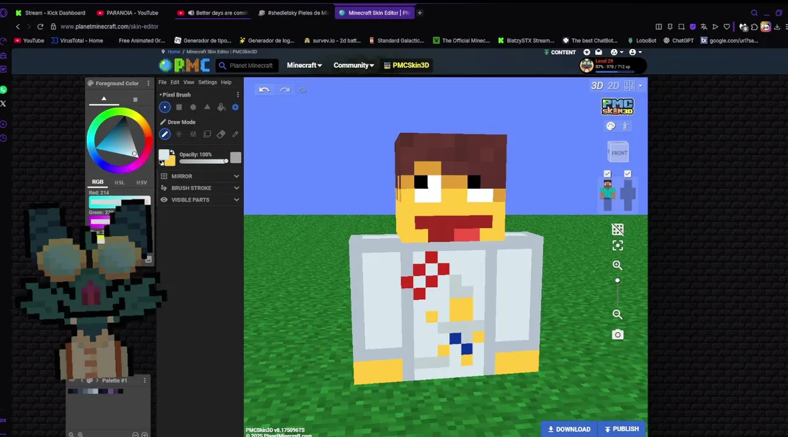Open the messages envelope icon
Screen dimensions: 788x437
(x=598, y=52)
